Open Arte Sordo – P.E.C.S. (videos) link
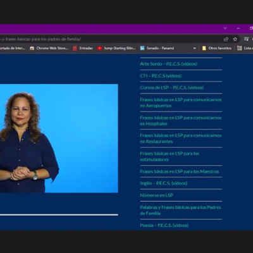 click(x=169, y=64)
